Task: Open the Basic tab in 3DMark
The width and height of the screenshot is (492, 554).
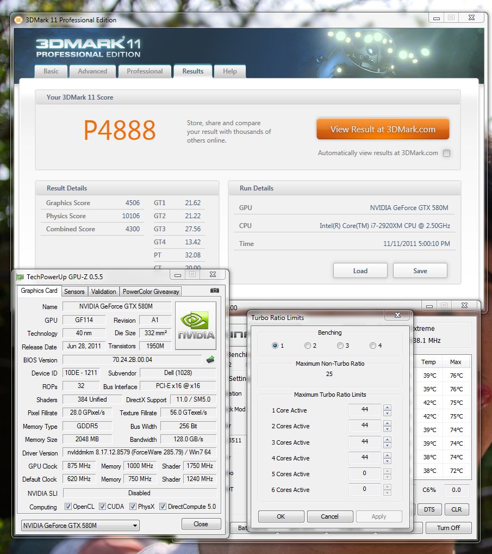Action: point(51,71)
